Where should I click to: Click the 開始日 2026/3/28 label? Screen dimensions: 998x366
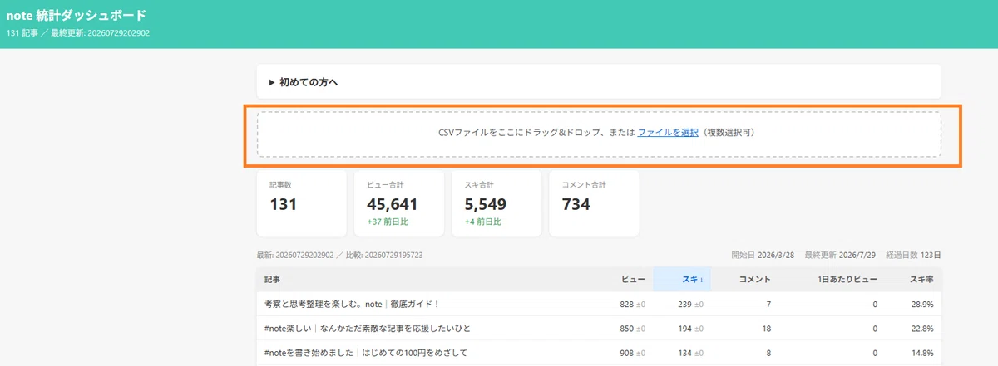(x=762, y=255)
